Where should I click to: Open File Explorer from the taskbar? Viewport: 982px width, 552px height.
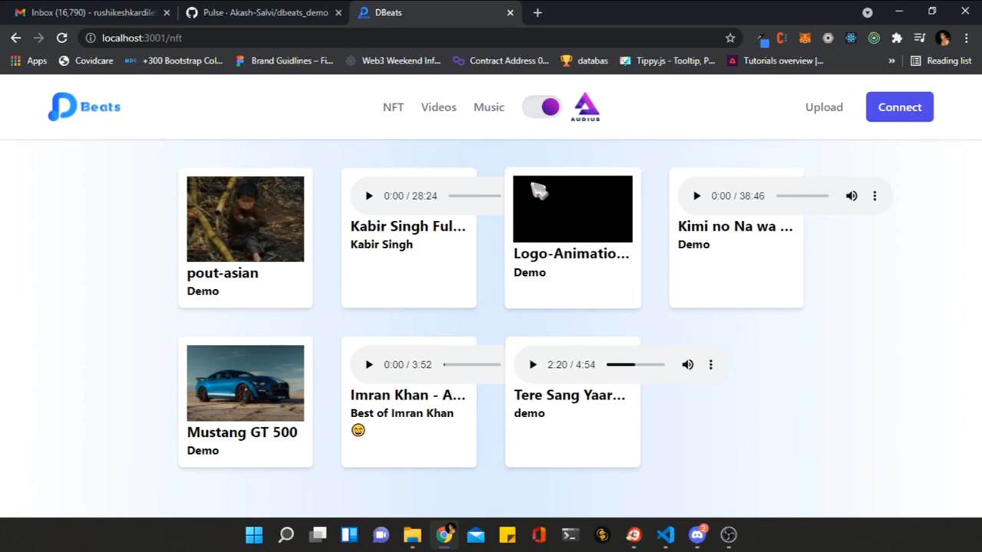(413, 534)
